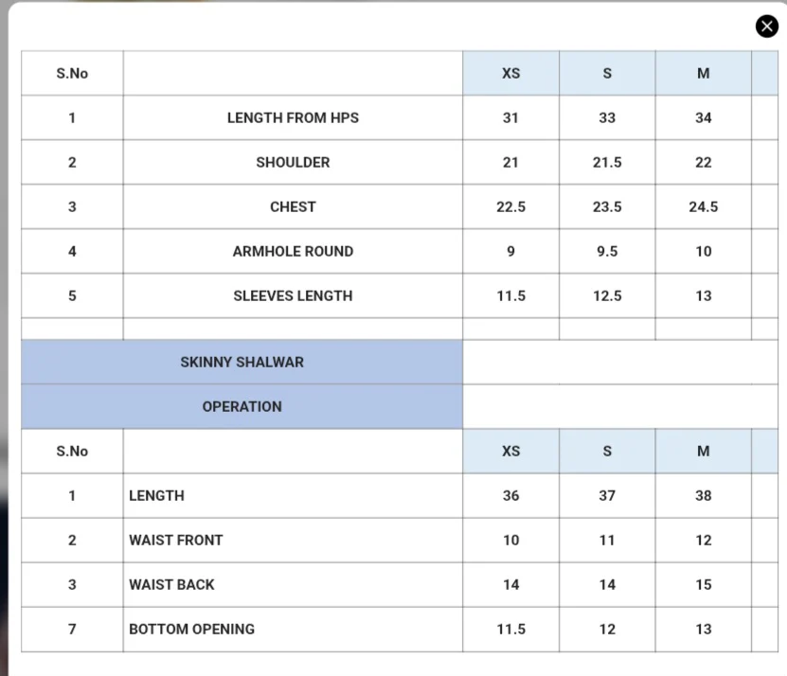Viewport: 787px width, 676px height.
Task: Click the shalwar LENGTH row label
Action: point(156,495)
